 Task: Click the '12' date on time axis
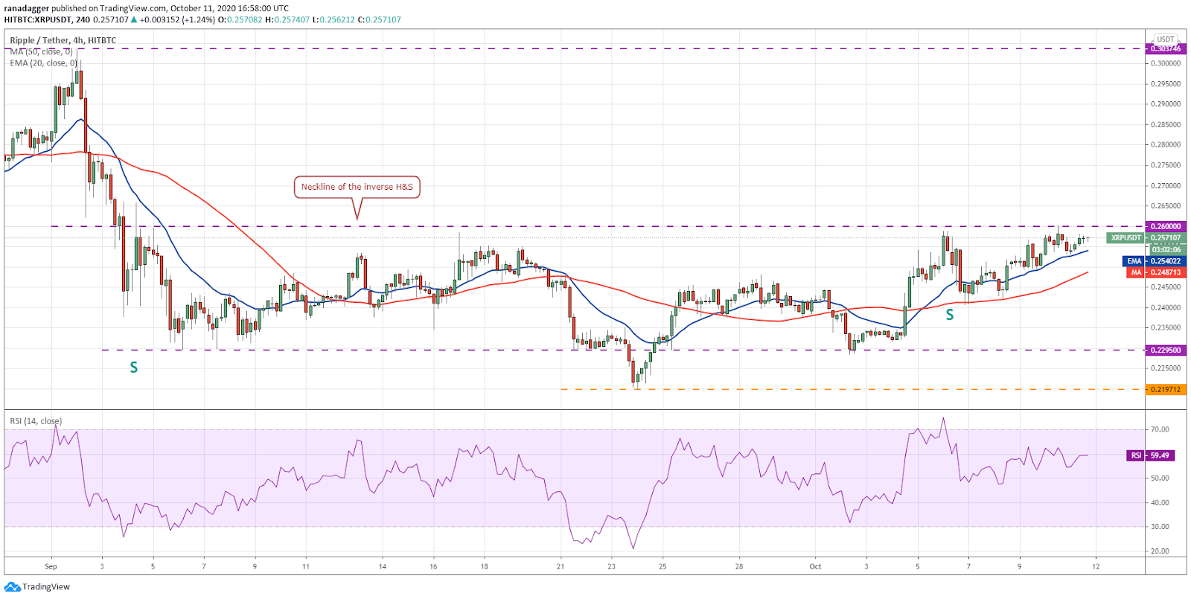[1096, 566]
